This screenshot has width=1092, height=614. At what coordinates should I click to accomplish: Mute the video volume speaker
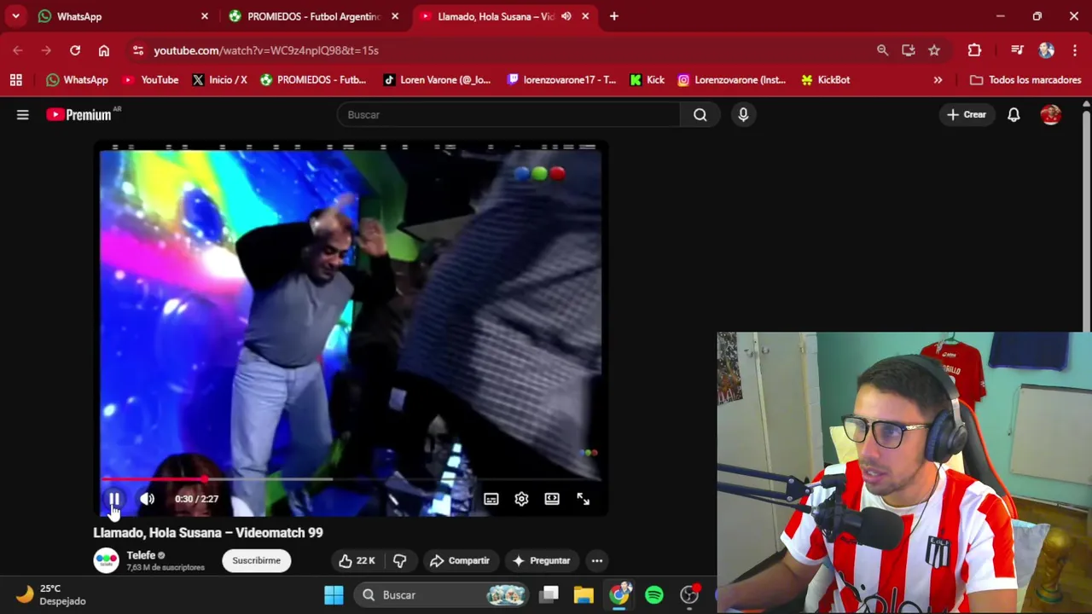(x=148, y=499)
